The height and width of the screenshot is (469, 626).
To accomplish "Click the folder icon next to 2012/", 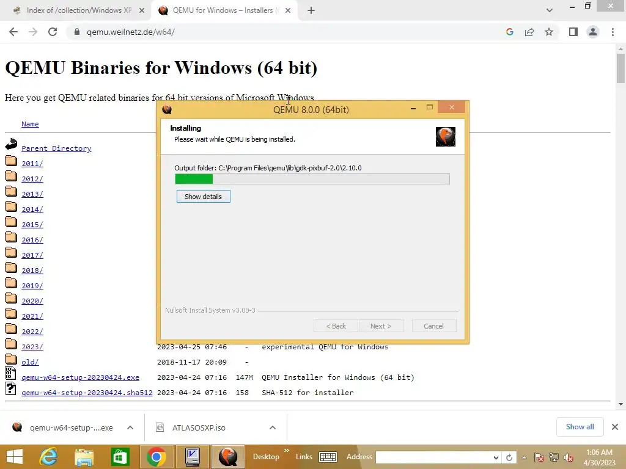I will pyautogui.click(x=11, y=176).
